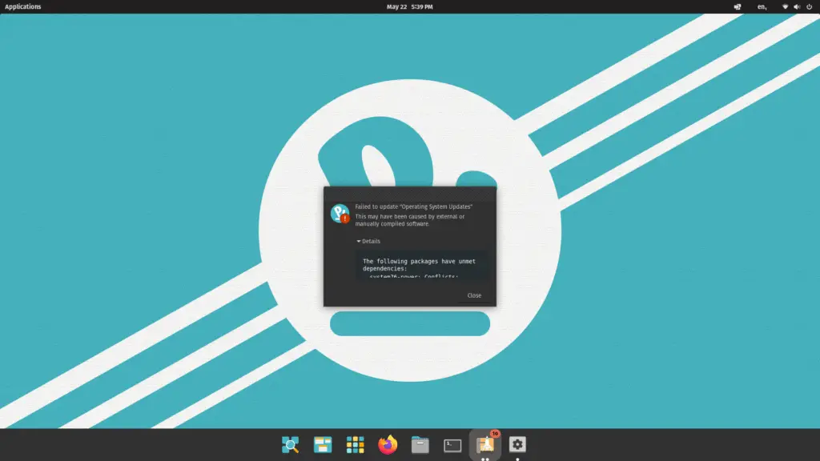Open Pop!_Shop icon with badge in dock
The width and height of the screenshot is (820, 461).
[486, 443]
